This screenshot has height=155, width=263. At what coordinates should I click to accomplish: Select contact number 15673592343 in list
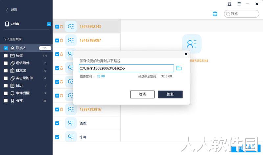pos(90,27)
